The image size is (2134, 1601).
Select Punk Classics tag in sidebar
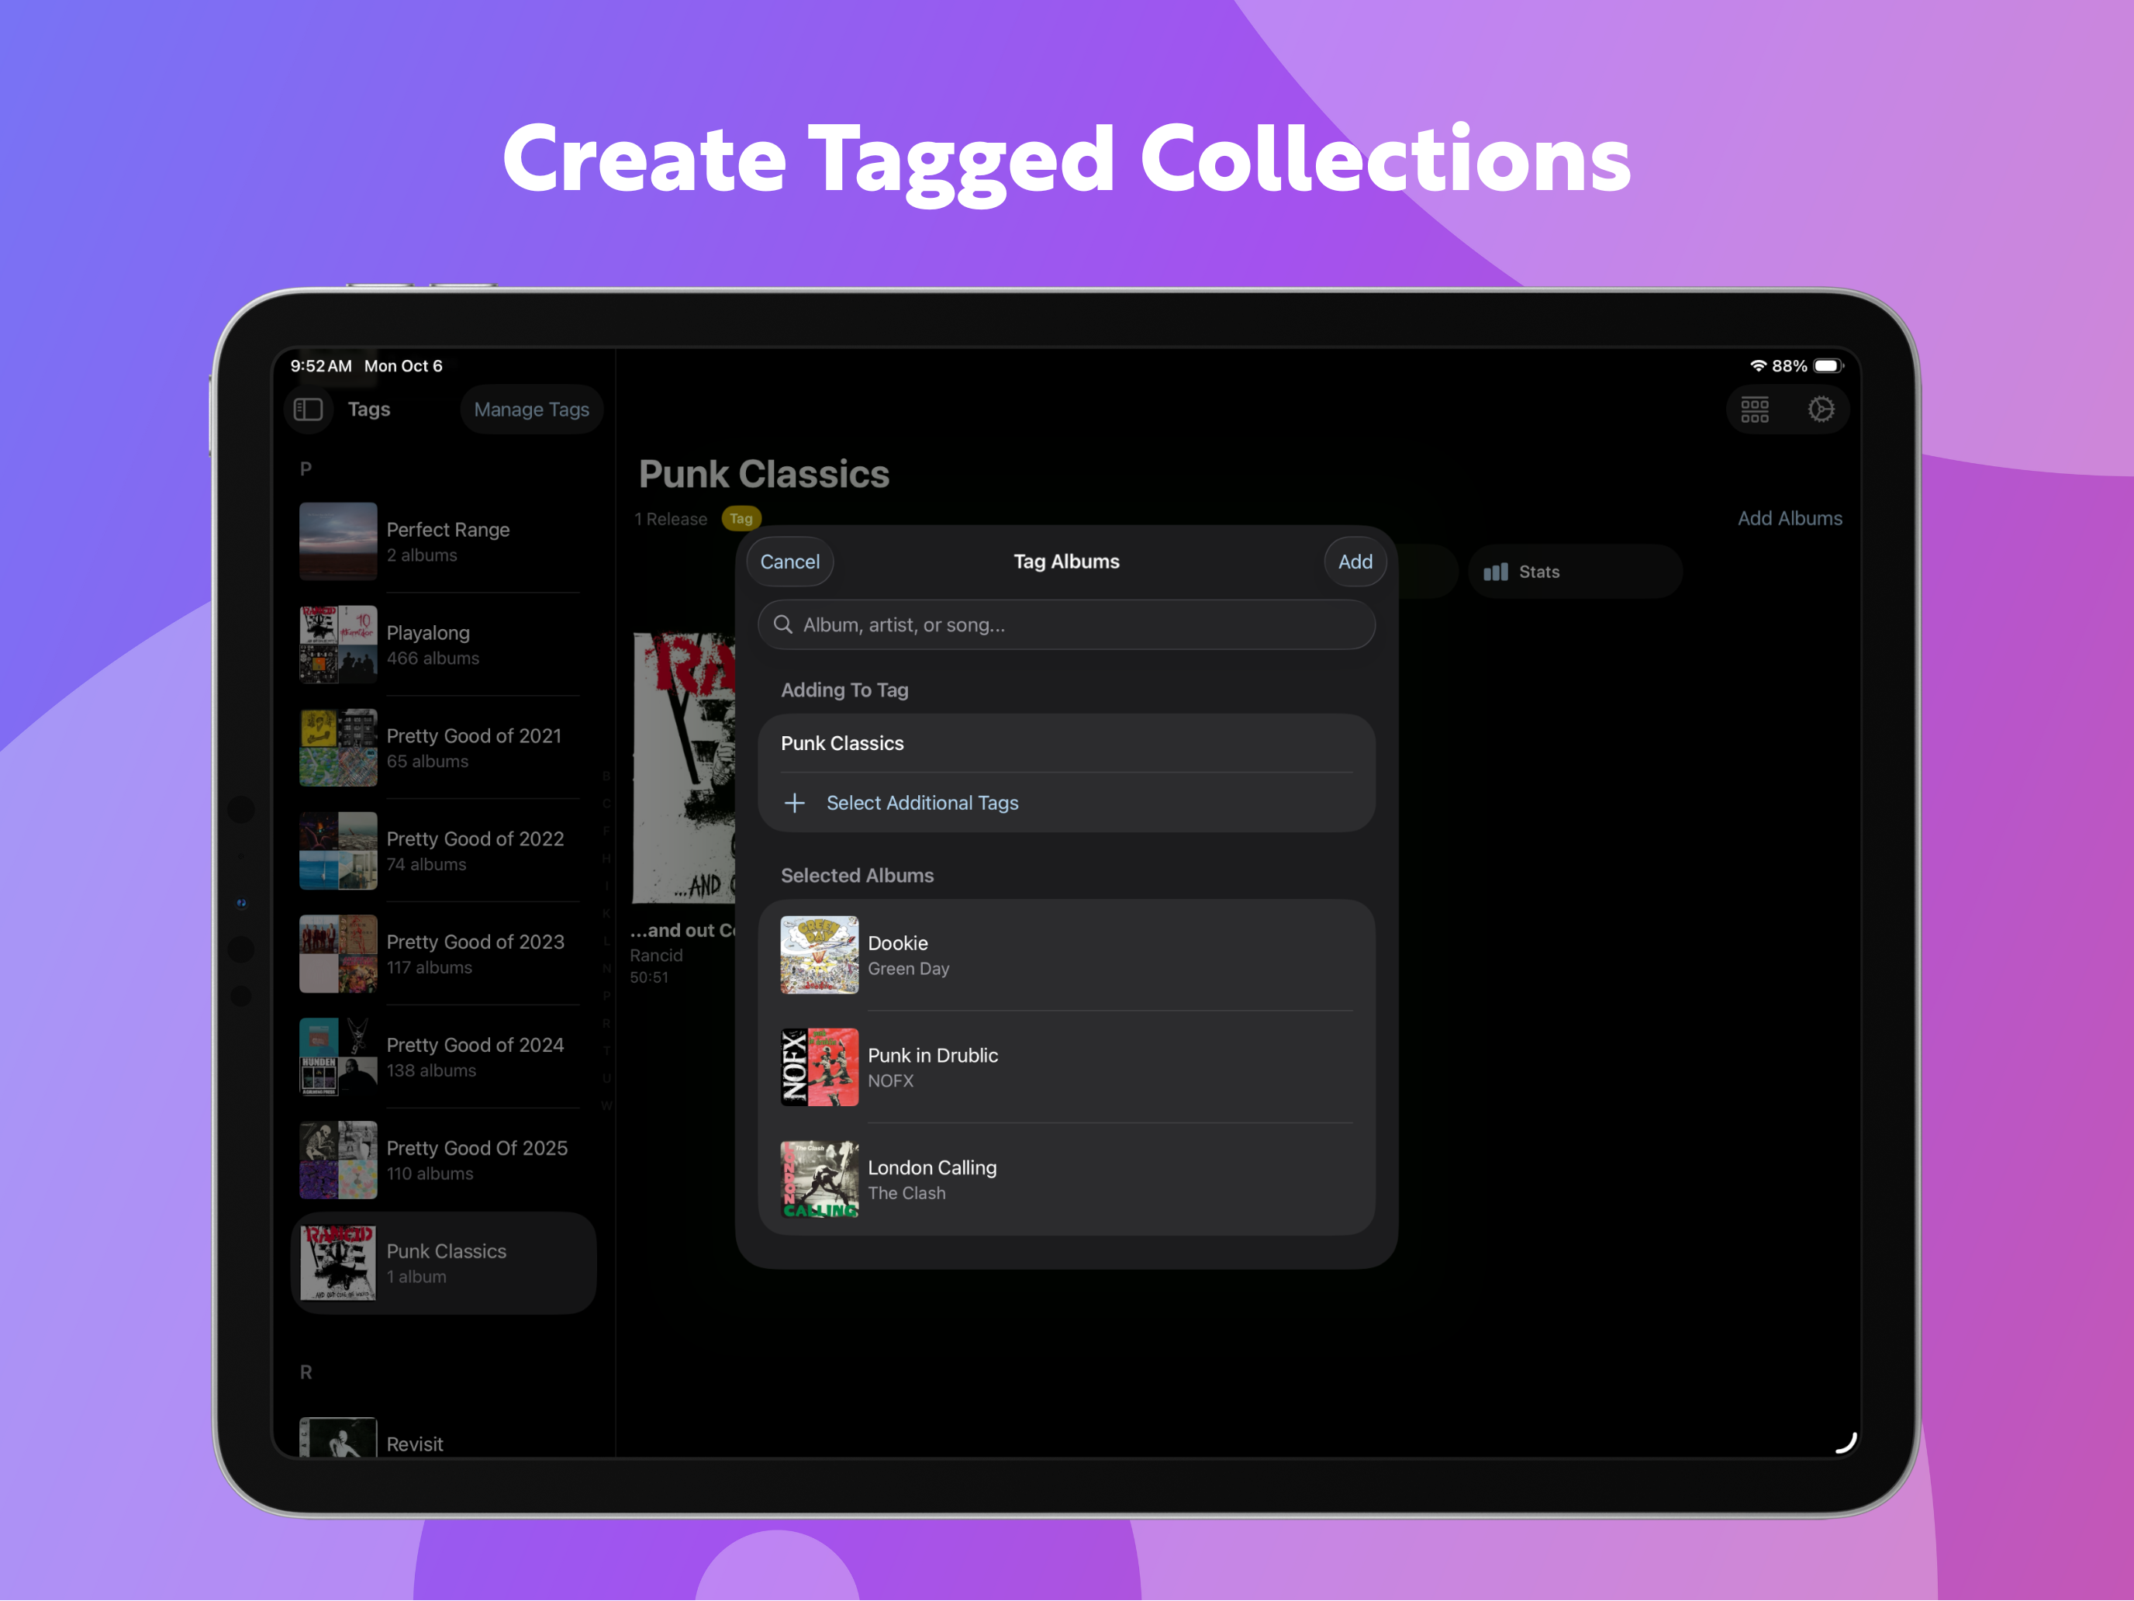tap(444, 1264)
